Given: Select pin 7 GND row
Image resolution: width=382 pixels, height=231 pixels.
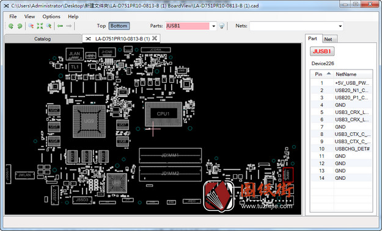Looking at the screenshot, I should 341,127.
